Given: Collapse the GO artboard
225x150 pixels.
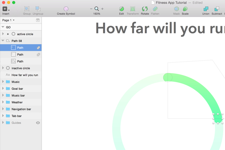Looking at the screenshot, I should 3,27.
